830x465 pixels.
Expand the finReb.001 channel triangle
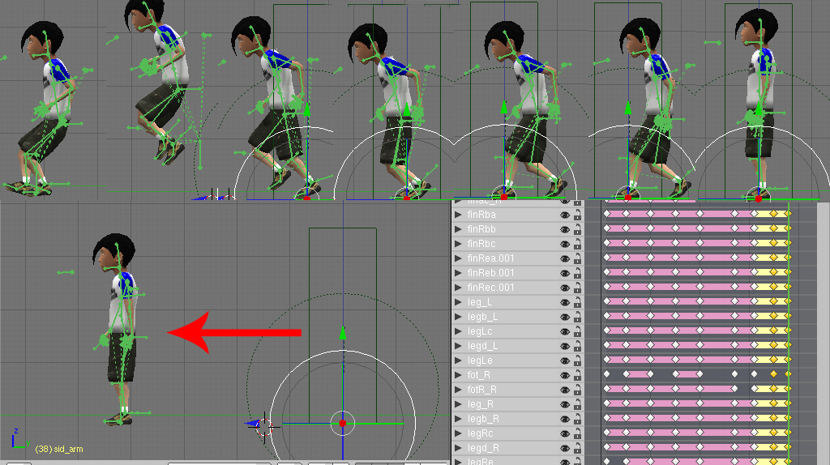[458, 273]
